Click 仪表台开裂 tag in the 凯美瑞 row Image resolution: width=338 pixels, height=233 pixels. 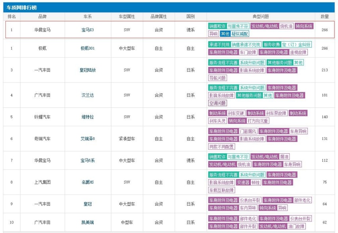point(300,219)
